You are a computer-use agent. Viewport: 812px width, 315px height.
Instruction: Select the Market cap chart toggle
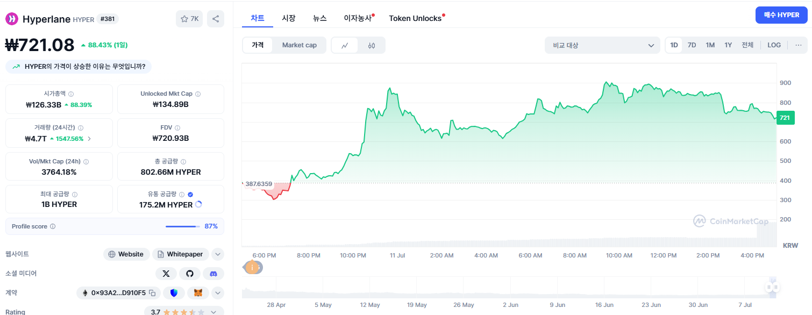(x=300, y=45)
